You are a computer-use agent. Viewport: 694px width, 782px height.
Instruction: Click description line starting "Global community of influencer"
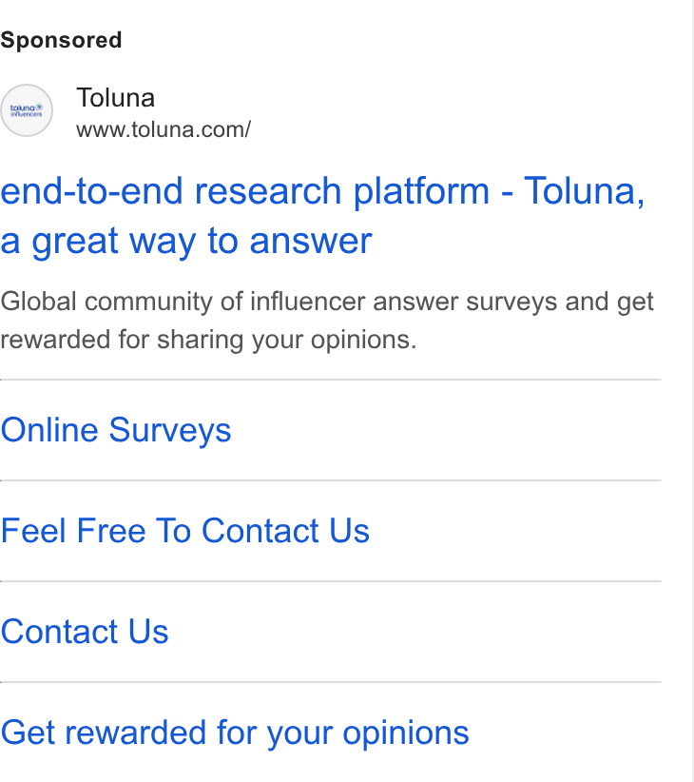(327, 303)
